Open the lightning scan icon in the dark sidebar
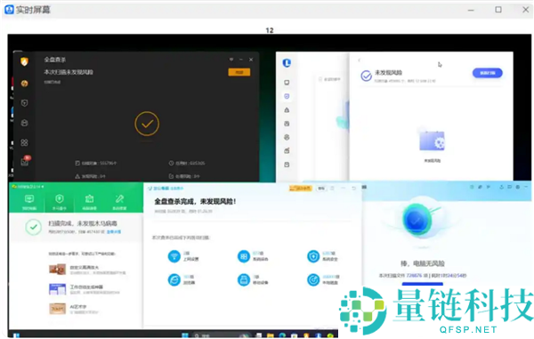 tap(24, 84)
